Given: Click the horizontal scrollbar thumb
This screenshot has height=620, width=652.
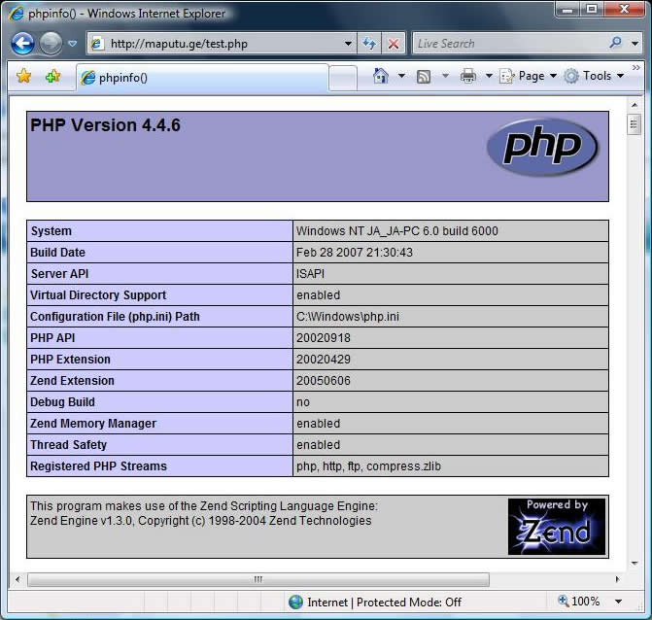Looking at the screenshot, I should click(x=258, y=579).
